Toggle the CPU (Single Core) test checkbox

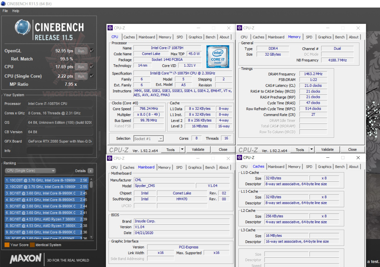pyautogui.click(x=92, y=76)
